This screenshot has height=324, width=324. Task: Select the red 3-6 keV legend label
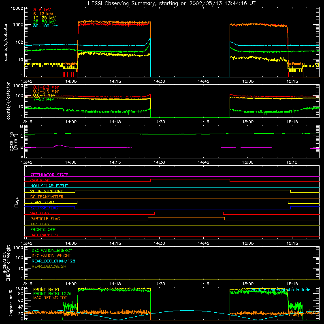[42, 10]
